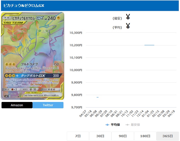The image size is (180, 141).
Task: Click the 01/04 date label on axis
Action: 145,114
